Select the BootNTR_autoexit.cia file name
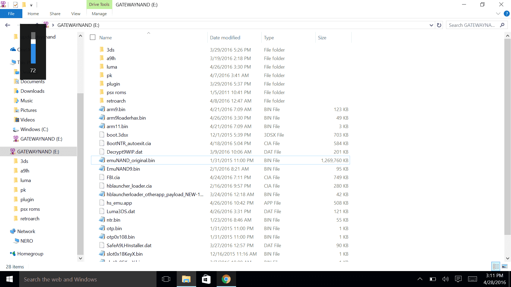This screenshot has width=511, height=287. click(x=129, y=143)
